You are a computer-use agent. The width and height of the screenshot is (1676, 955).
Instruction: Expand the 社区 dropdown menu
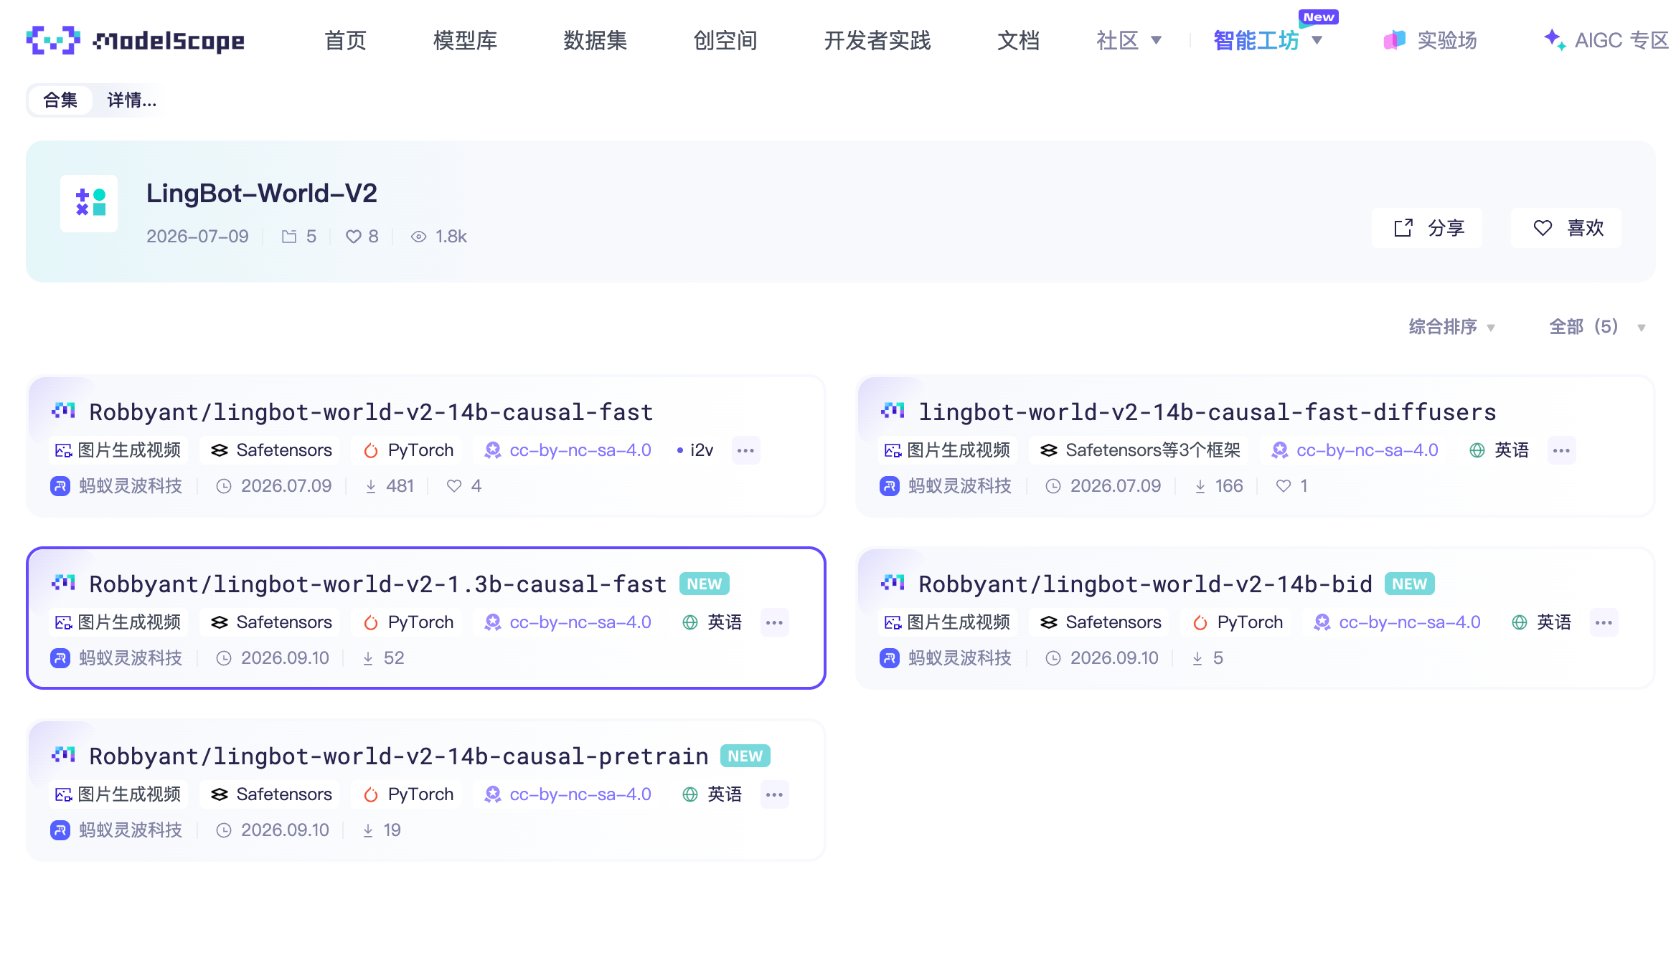(1129, 40)
